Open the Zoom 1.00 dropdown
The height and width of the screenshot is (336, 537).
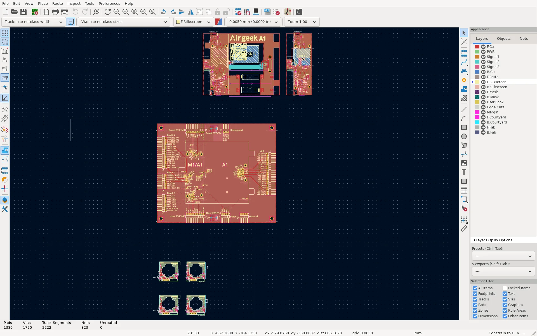point(302,22)
